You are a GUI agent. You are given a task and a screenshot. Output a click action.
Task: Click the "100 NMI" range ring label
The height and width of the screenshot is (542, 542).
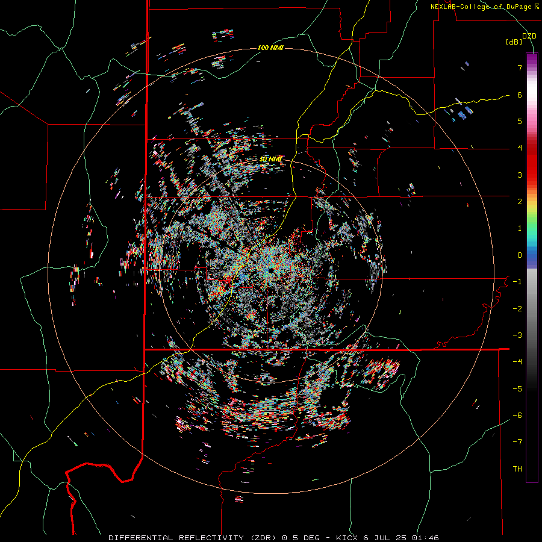270,48
